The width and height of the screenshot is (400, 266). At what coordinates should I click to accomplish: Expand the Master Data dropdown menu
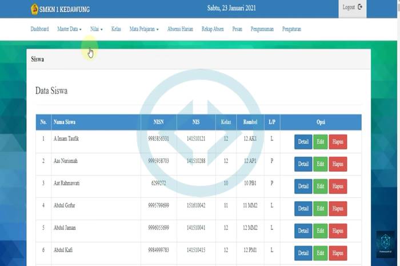pyautogui.click(x=69, y=29)
